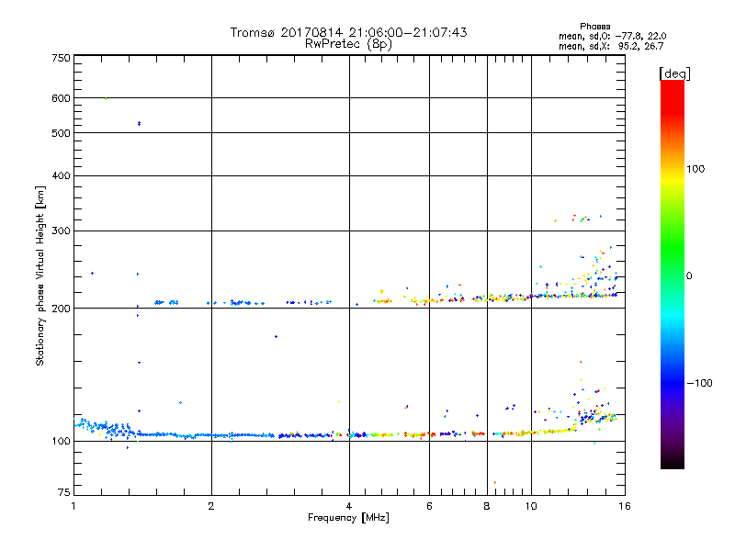Click the colorbar tick label "-100"

tap(699, 383)
